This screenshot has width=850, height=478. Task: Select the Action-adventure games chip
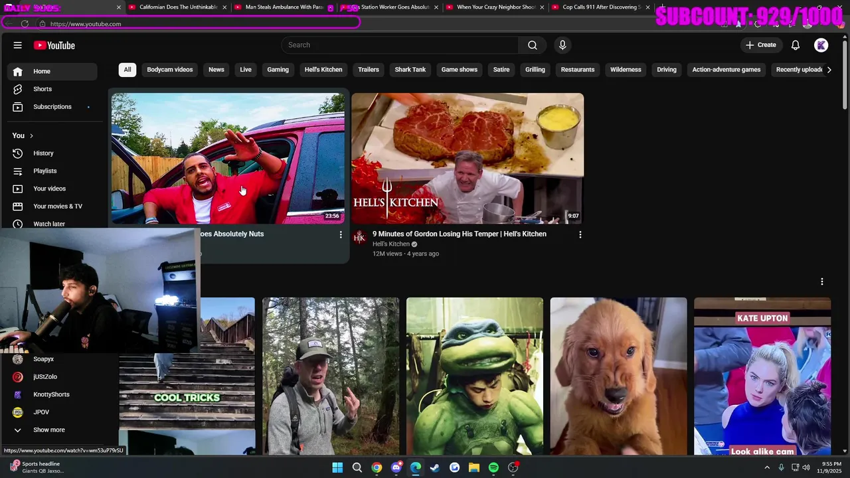pos(726,70)
